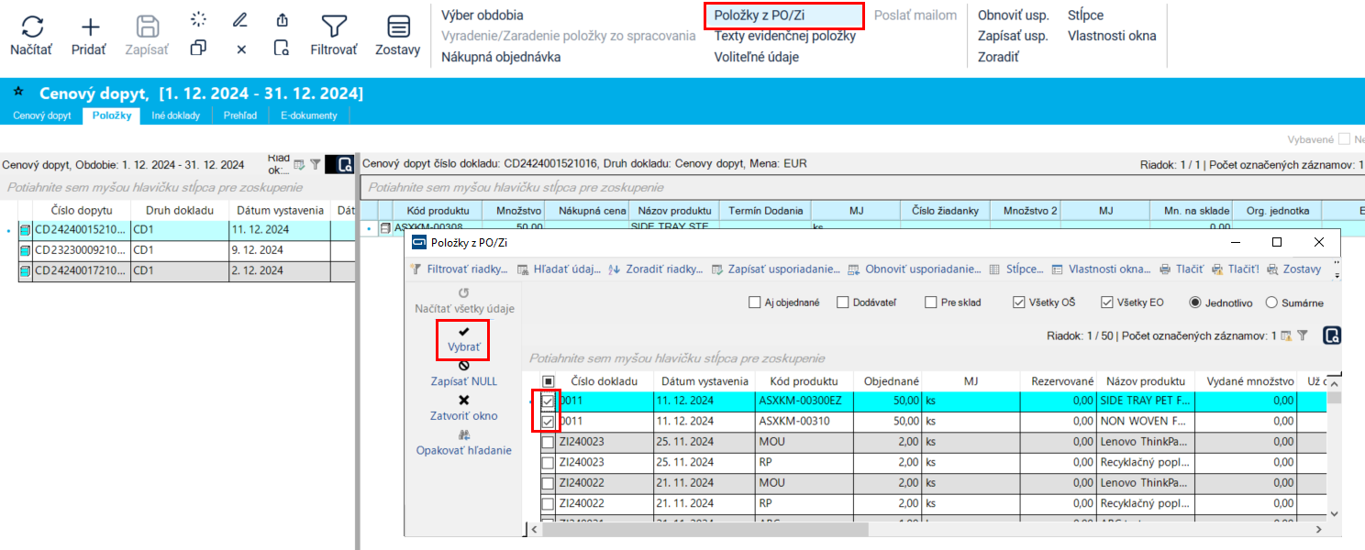Click Hľadať údaj in dialog toolbar
Screen dimensions: 1365x550
click(558, 269)
